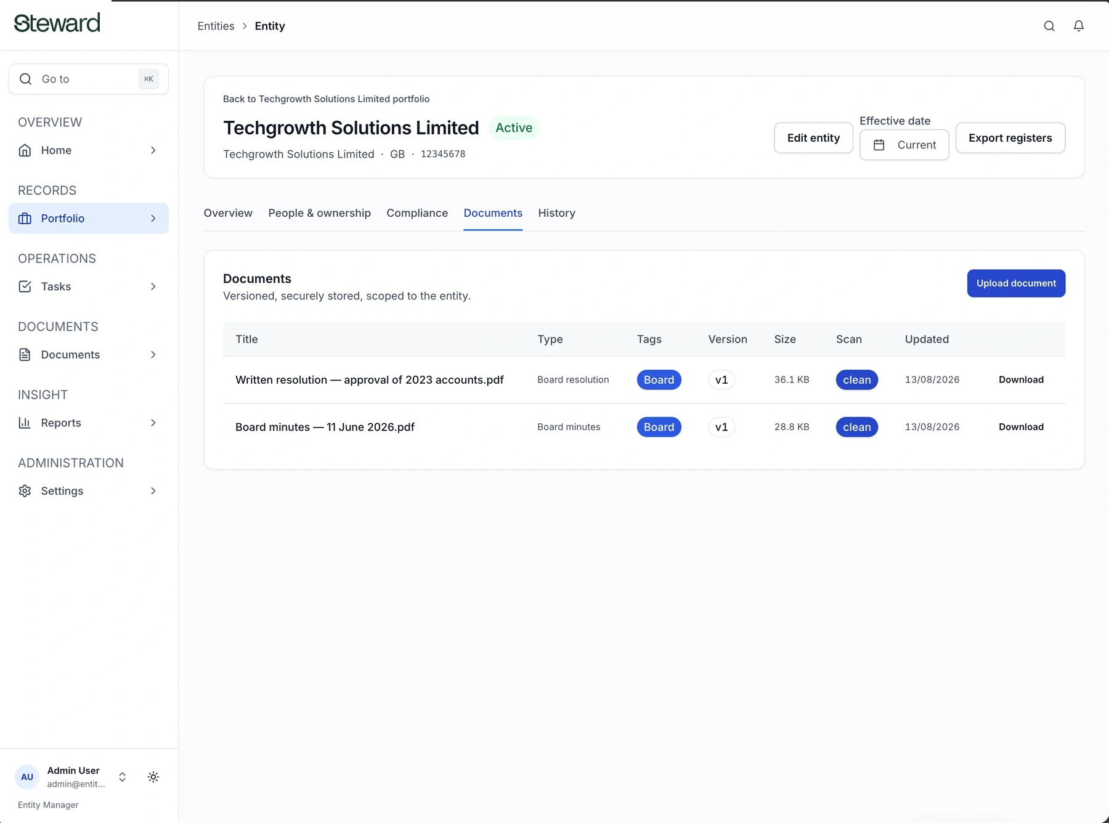Click the Tasks checkbox icon in sidebar
The image size is (1109, 823).
click(25, 286)
